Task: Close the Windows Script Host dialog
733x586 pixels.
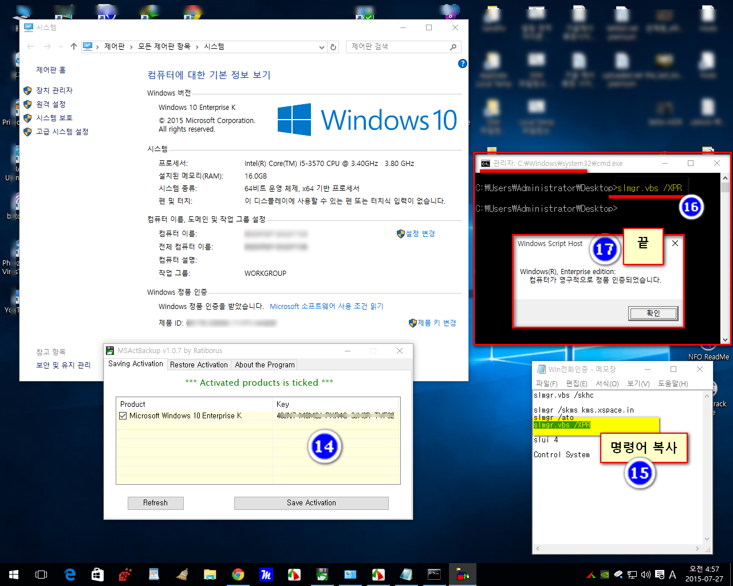Action: (x=675, y=243)
